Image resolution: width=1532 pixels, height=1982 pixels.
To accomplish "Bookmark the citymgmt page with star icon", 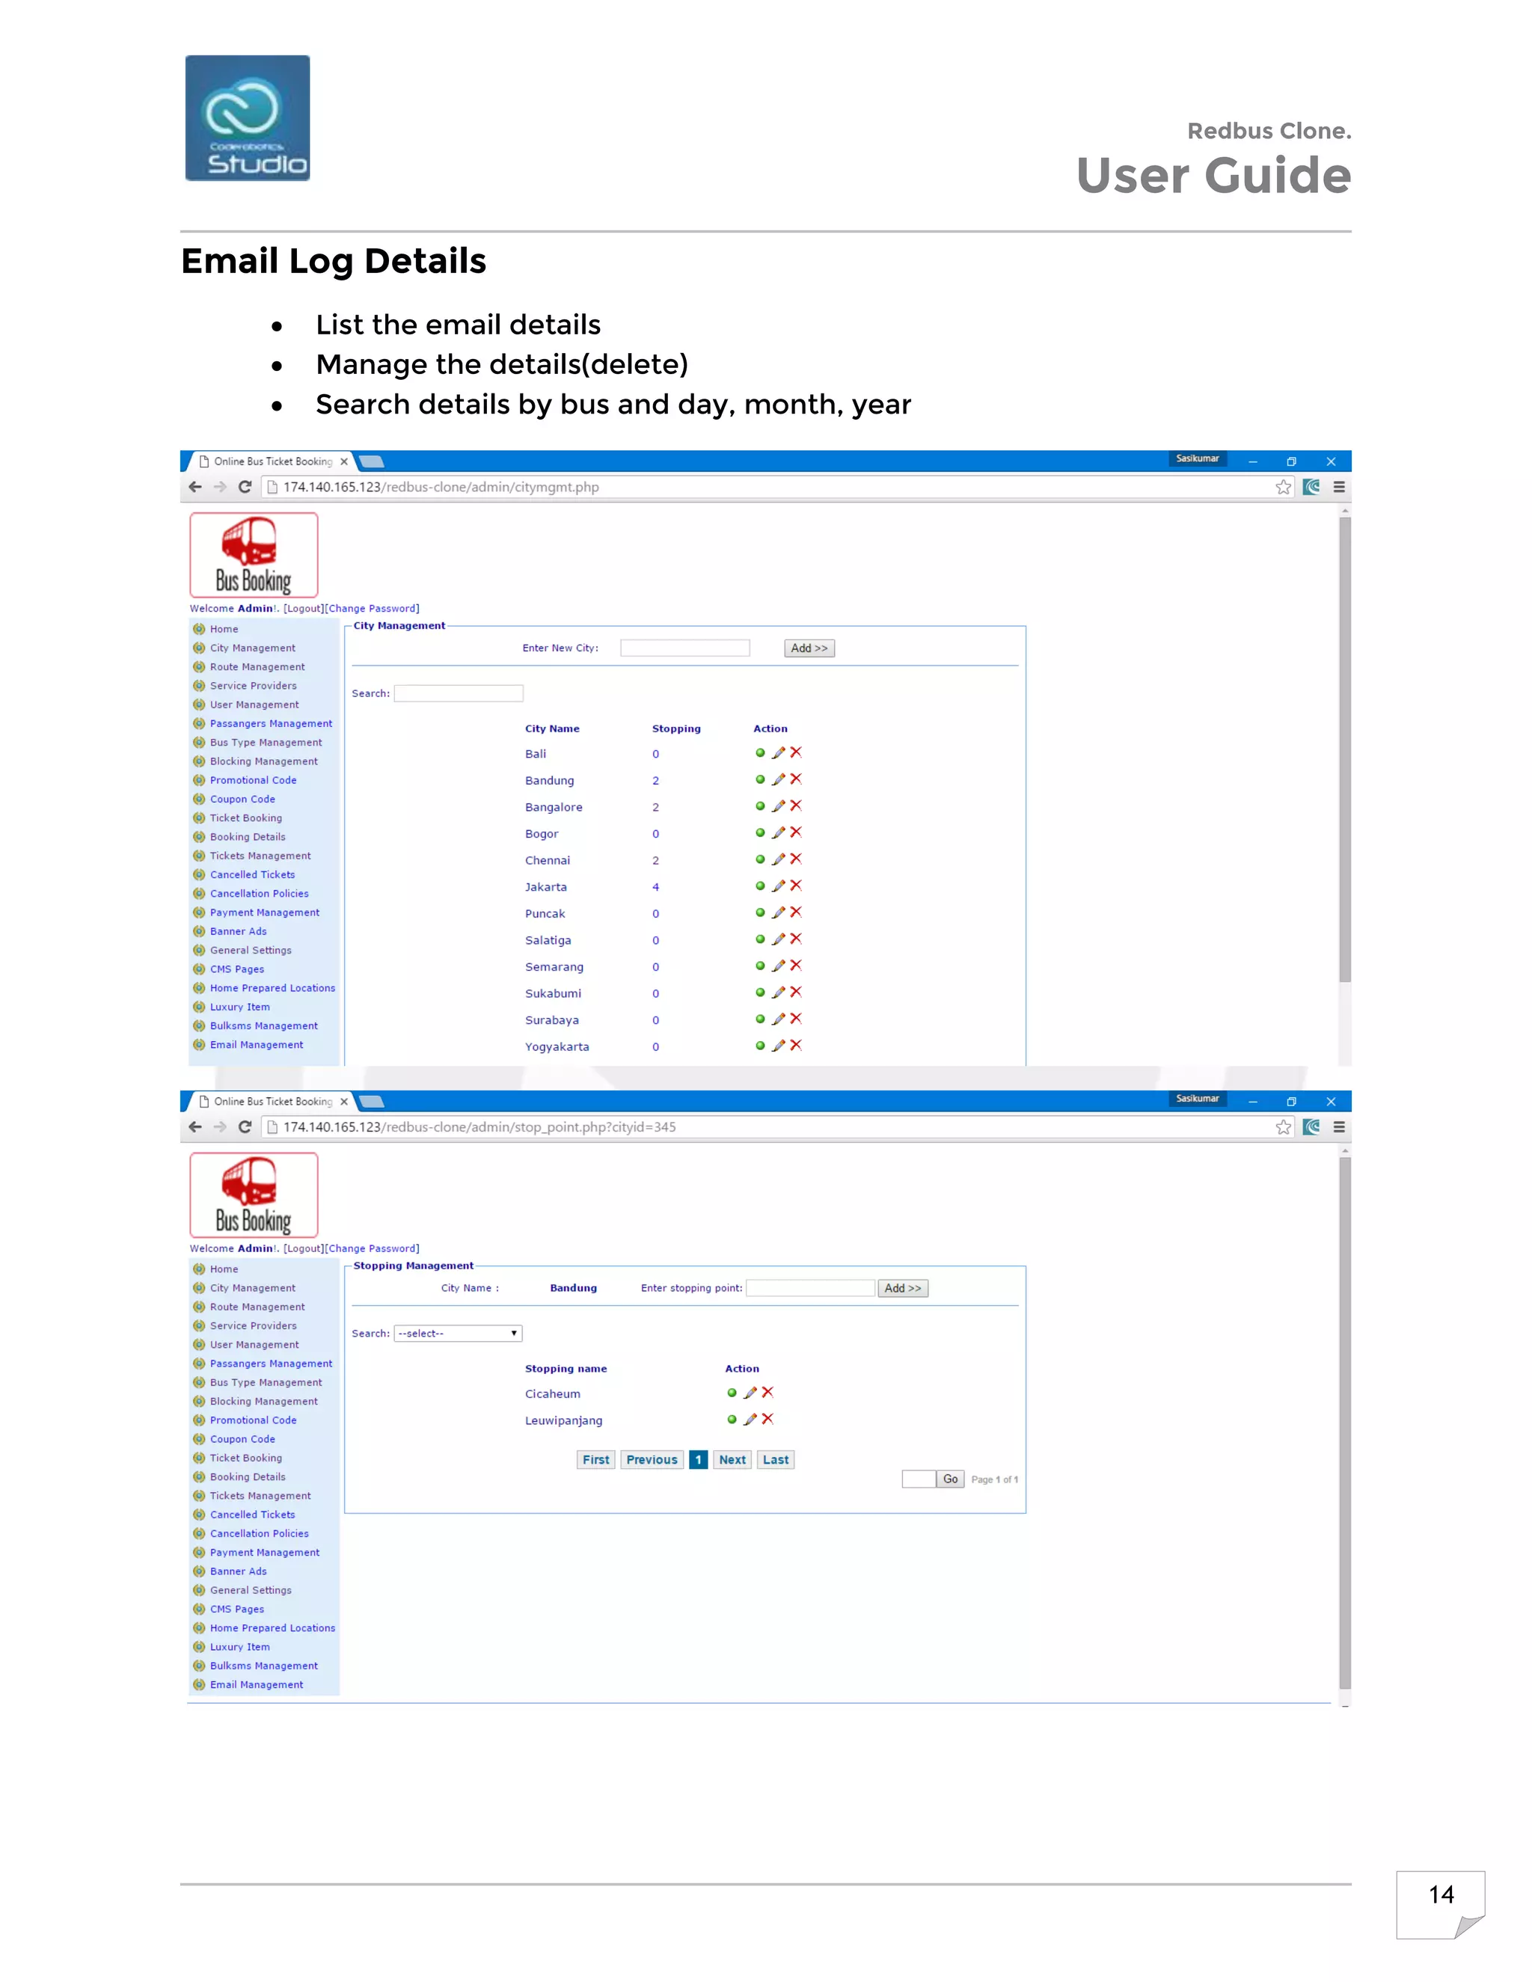I will (1284, 488).
